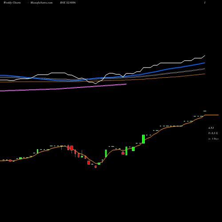Click the 'in 1 Days' label
This screenshot has height=222, width=222.
[x=213, y=139]
